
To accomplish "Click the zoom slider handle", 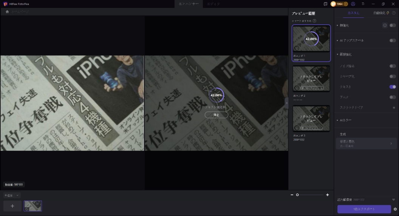I will tap(297, 195).
